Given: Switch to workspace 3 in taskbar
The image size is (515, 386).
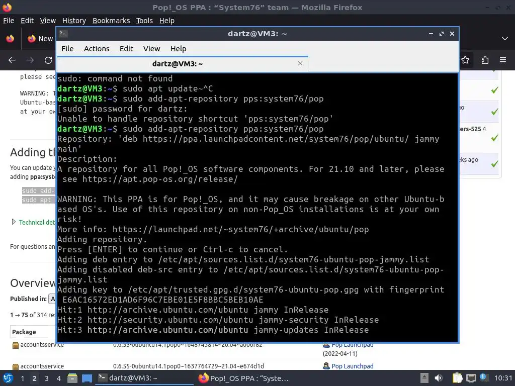Looking at the screenshot, I should click(x=47, y=378).
